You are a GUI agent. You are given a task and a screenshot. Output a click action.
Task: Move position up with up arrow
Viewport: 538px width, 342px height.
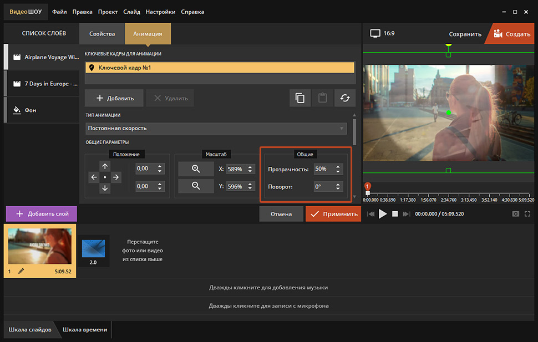click(105, 166)
